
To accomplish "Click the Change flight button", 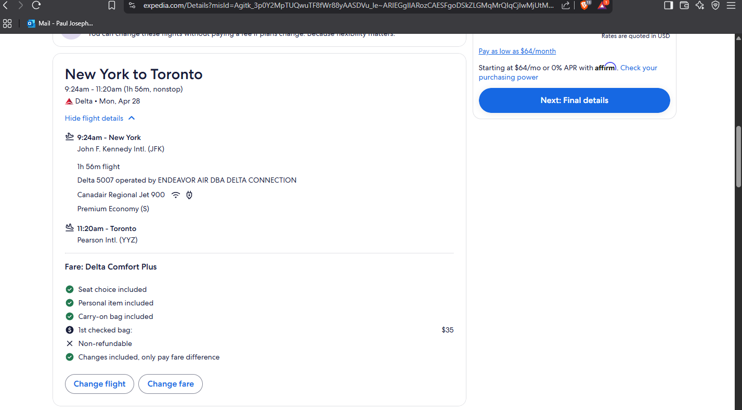I will pos(99,384).
